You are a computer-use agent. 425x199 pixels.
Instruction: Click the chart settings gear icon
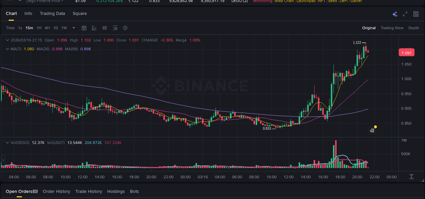click(x=125, y=28)
